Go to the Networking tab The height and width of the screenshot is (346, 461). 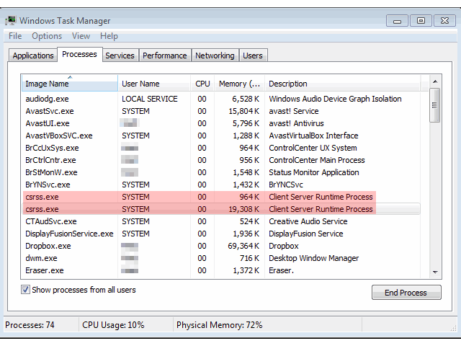pos(215,56)
